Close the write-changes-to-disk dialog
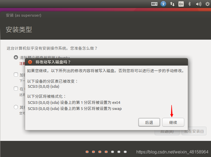Image resolution: width=211 pixels, height=157 pixels. [30, 62]
